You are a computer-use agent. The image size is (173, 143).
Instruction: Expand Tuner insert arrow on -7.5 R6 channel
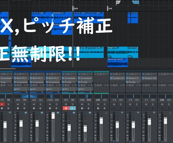pos(11,82)
